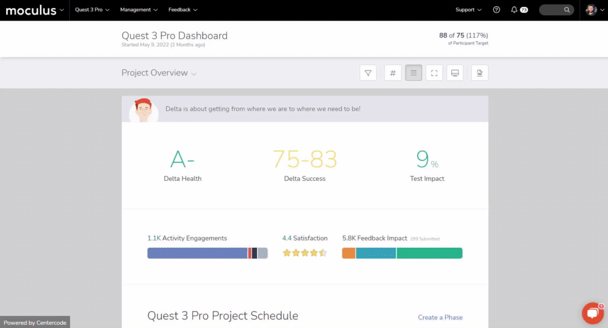Open the chat bubble widget
Viewport: 608px width, 328px height.
coord(592,313)
